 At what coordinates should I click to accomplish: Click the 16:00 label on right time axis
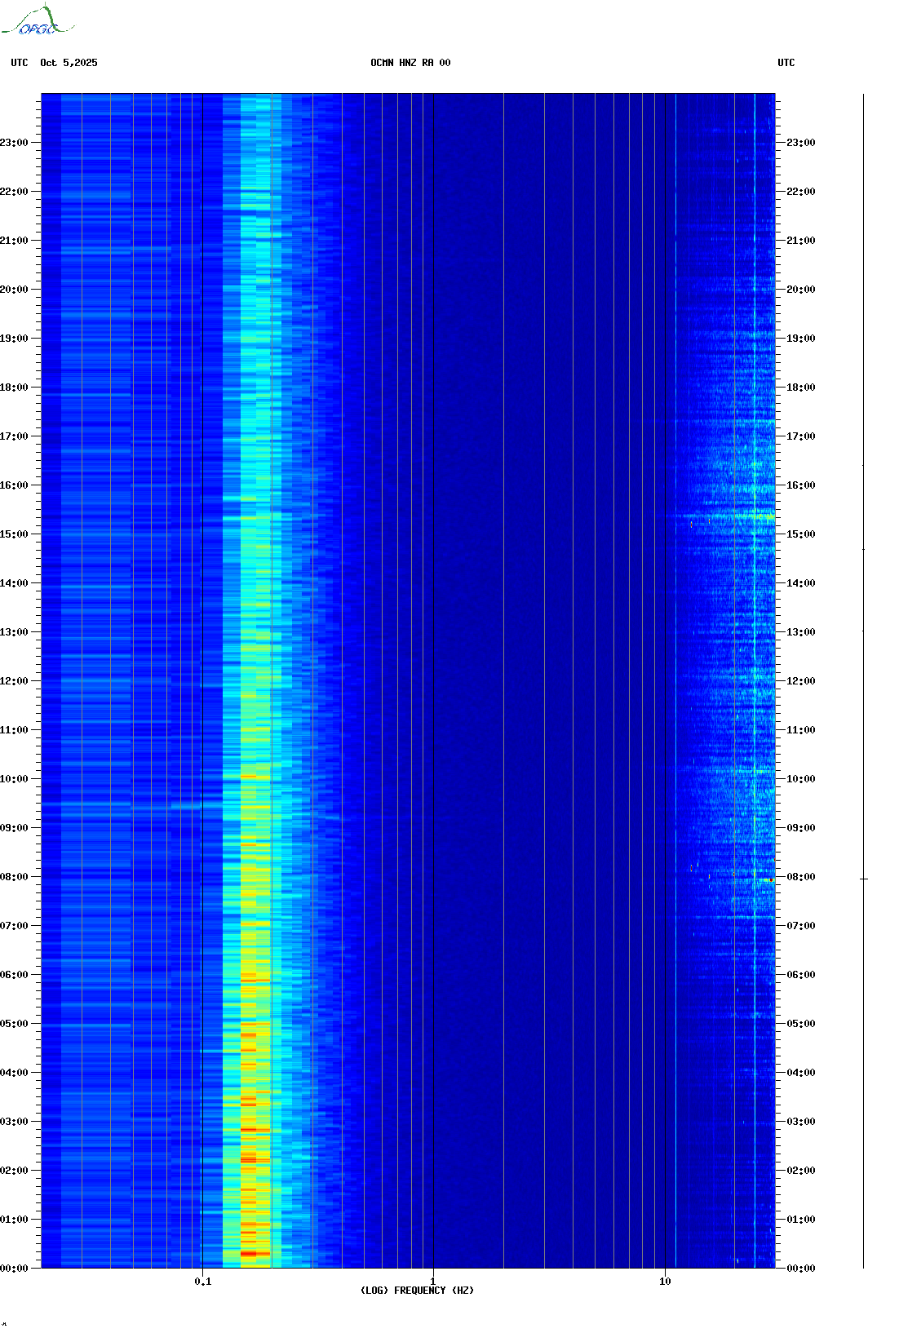(800, 485)
